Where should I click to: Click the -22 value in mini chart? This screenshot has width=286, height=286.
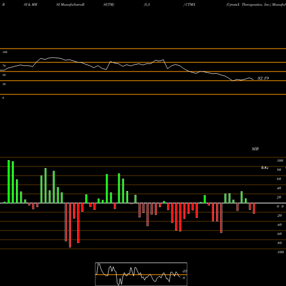coord(185,271)
